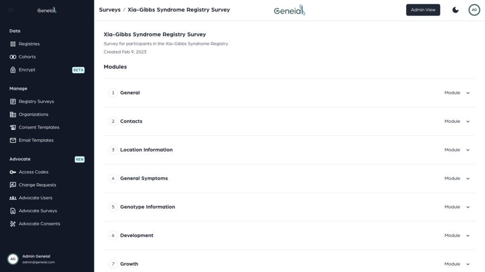Open Access Codes key icon

(x=13, y=172)
